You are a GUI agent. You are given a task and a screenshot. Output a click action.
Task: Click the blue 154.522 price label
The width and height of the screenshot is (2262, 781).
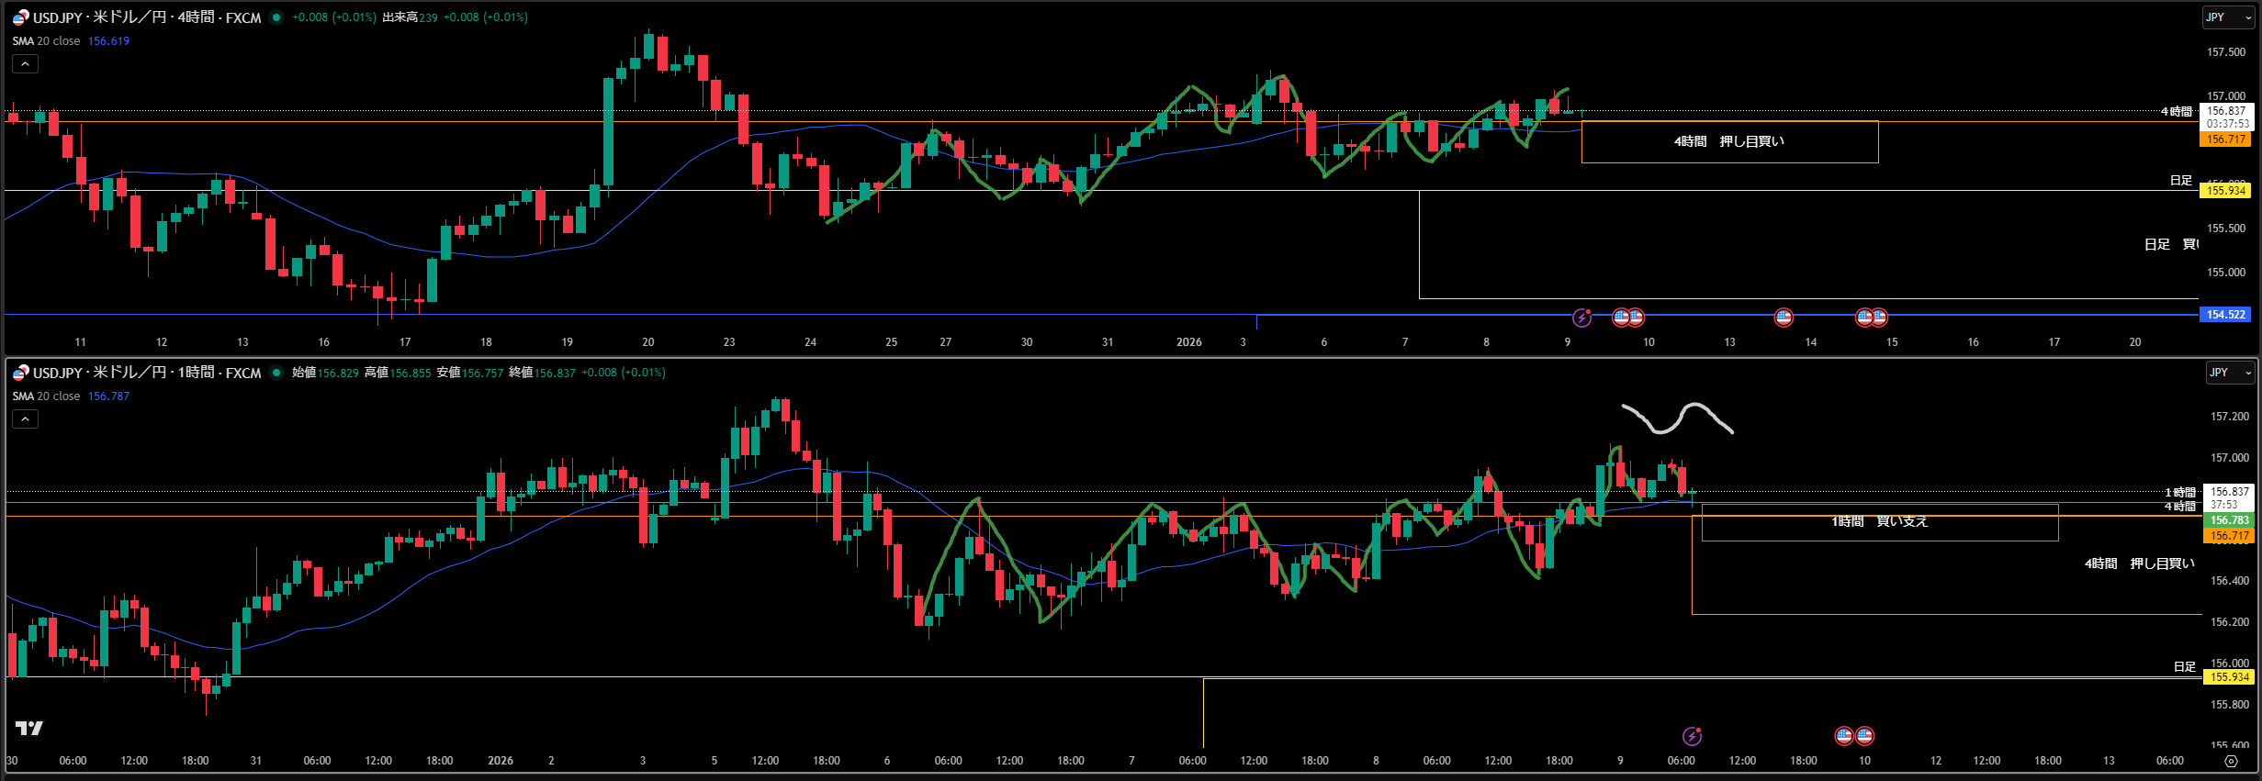click(x=2225, y=315)
